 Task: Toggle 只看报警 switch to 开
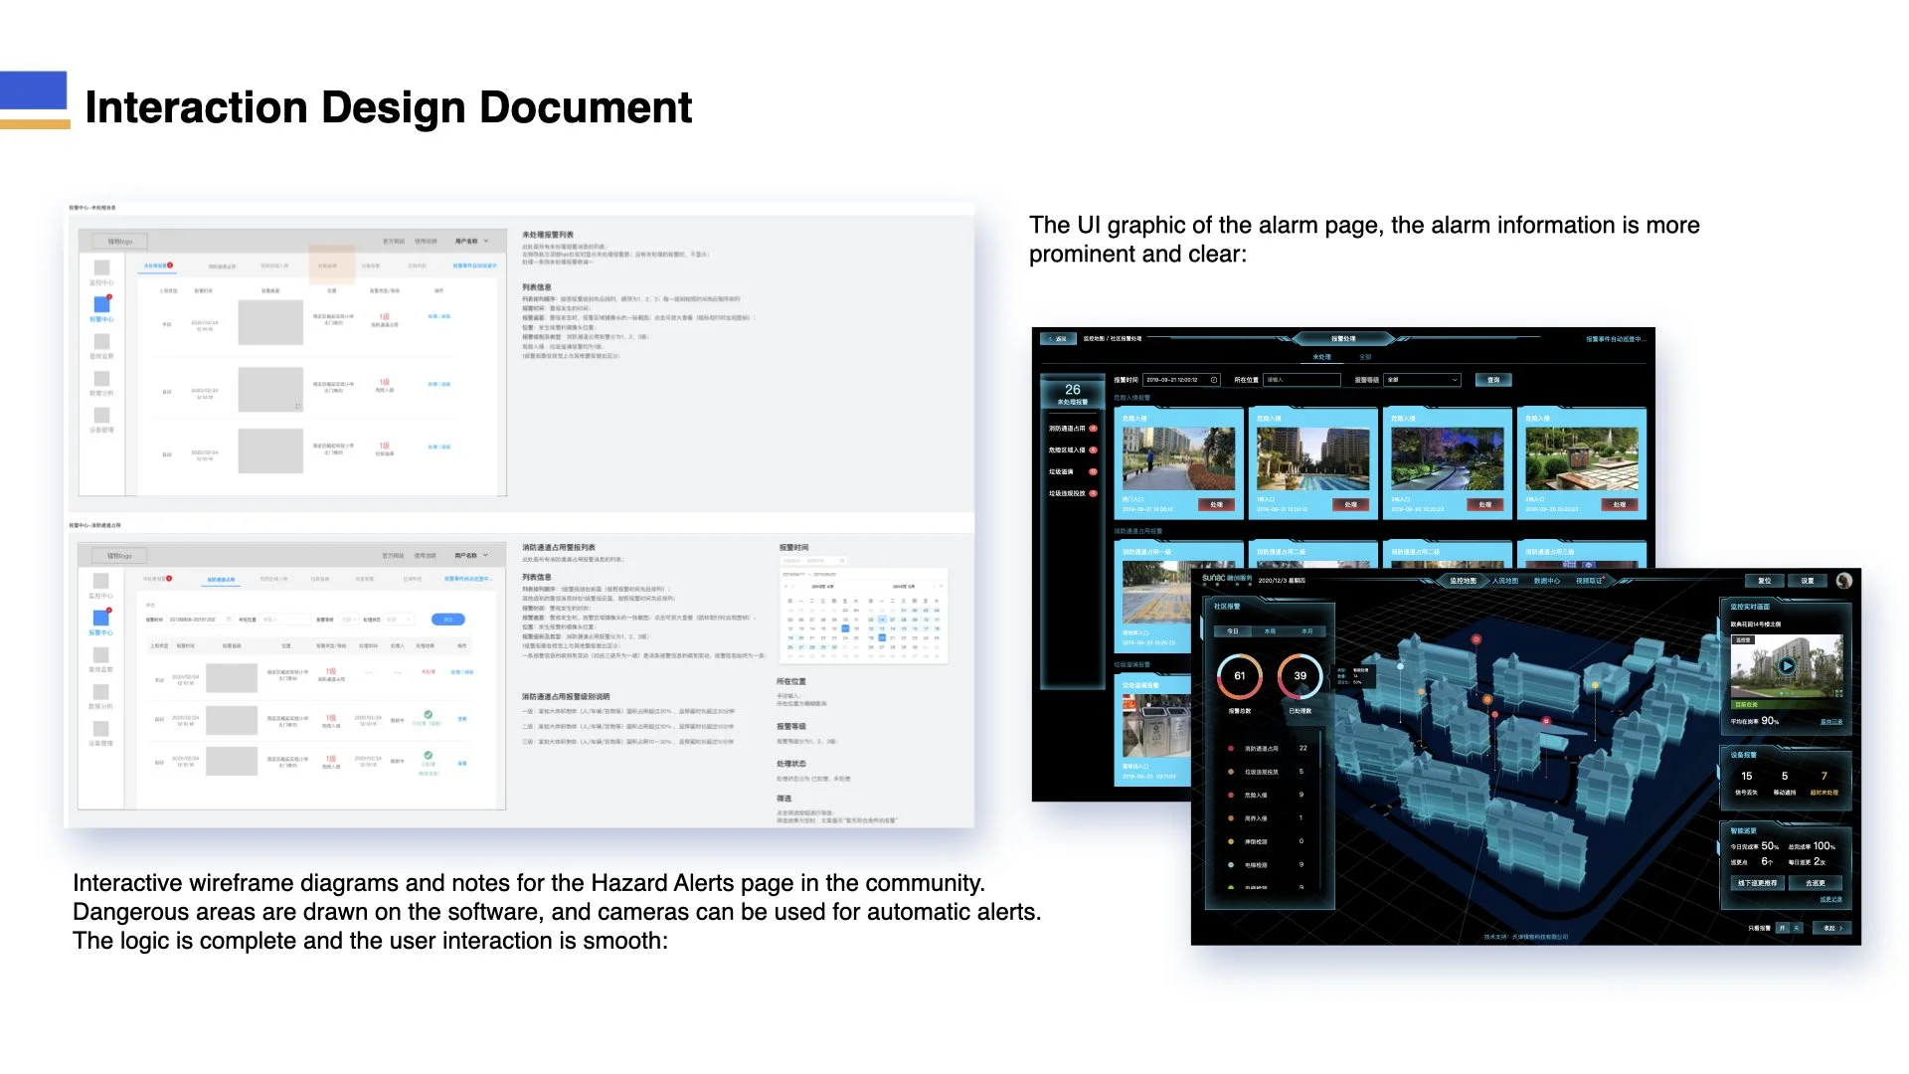[x=1783, y=928]
